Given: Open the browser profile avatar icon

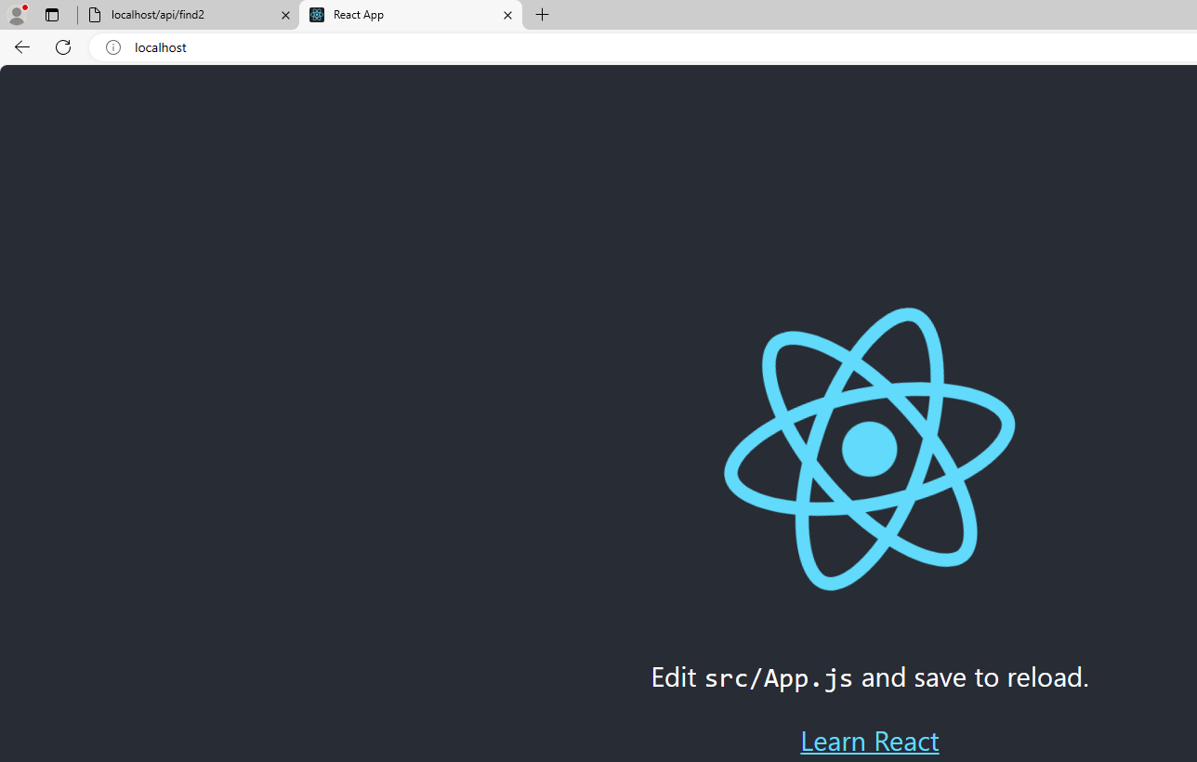Looking at the screenshot, I should click(x=17, y=15).
